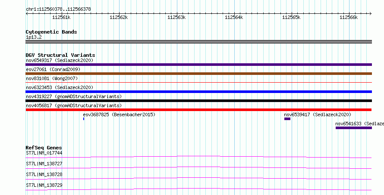Click the purple nsv6549317 variant bar
Screen dimensions: 384x195
[x=198, y=65]
